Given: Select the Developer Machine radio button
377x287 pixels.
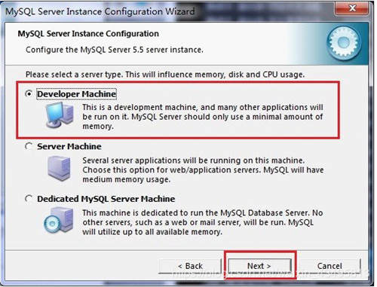Looking at the screenshot, I should coord(29,93).
